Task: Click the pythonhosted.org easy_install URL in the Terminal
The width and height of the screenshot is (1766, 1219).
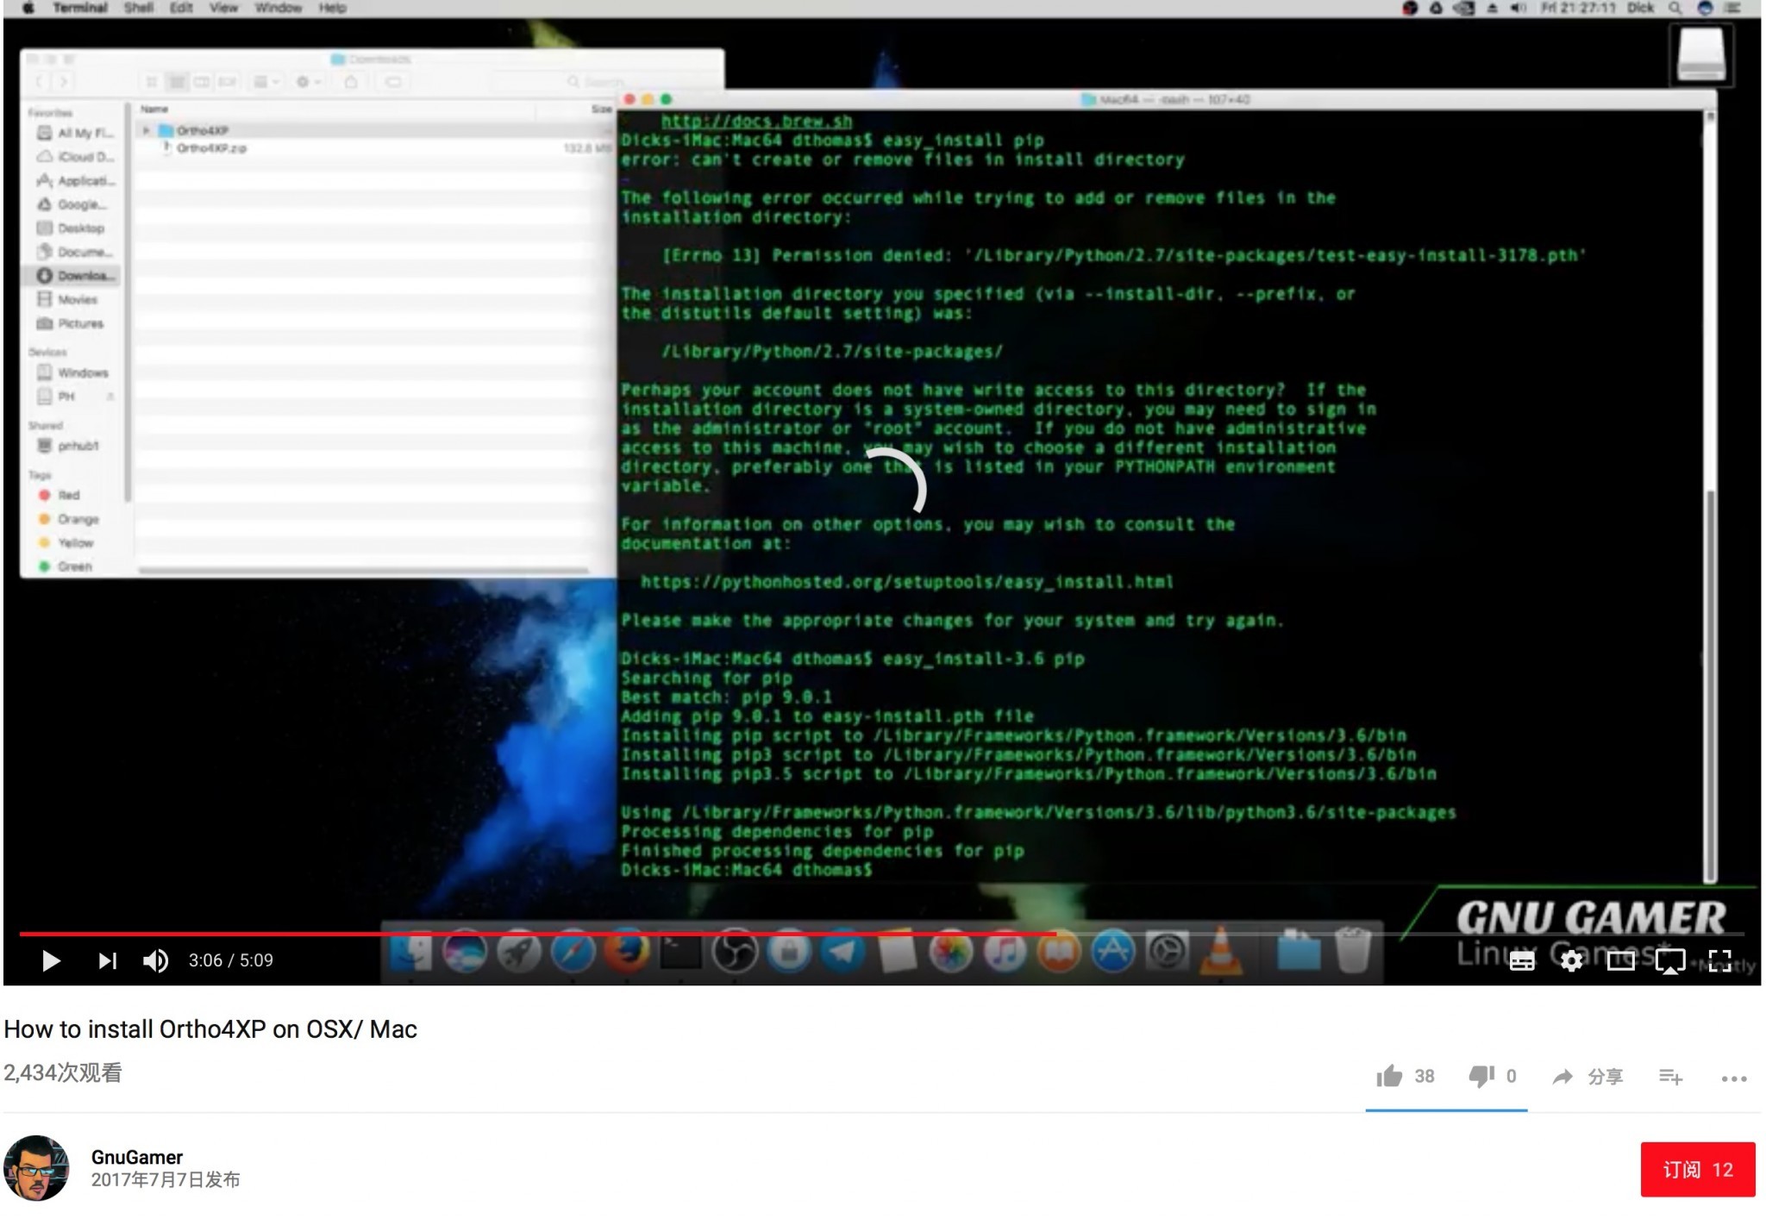Action: [x=906, y=582]
